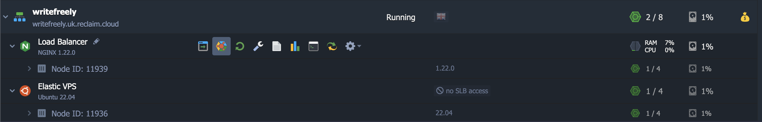Screen dimensions: 762x122
Task: Open the Add-Ons icon for Load Balancer
Action: tap(221, 46)
